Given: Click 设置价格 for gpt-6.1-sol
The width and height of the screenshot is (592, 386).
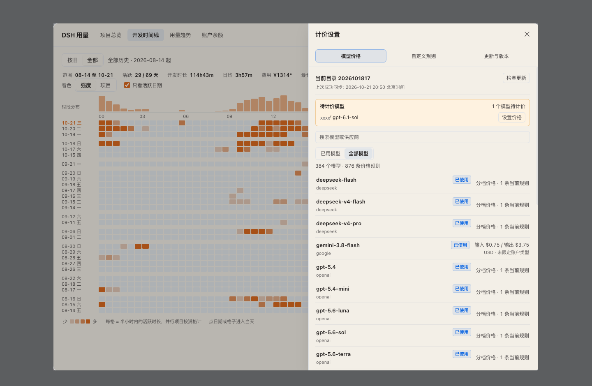Looking at the screenshot, I should (512, 118).
